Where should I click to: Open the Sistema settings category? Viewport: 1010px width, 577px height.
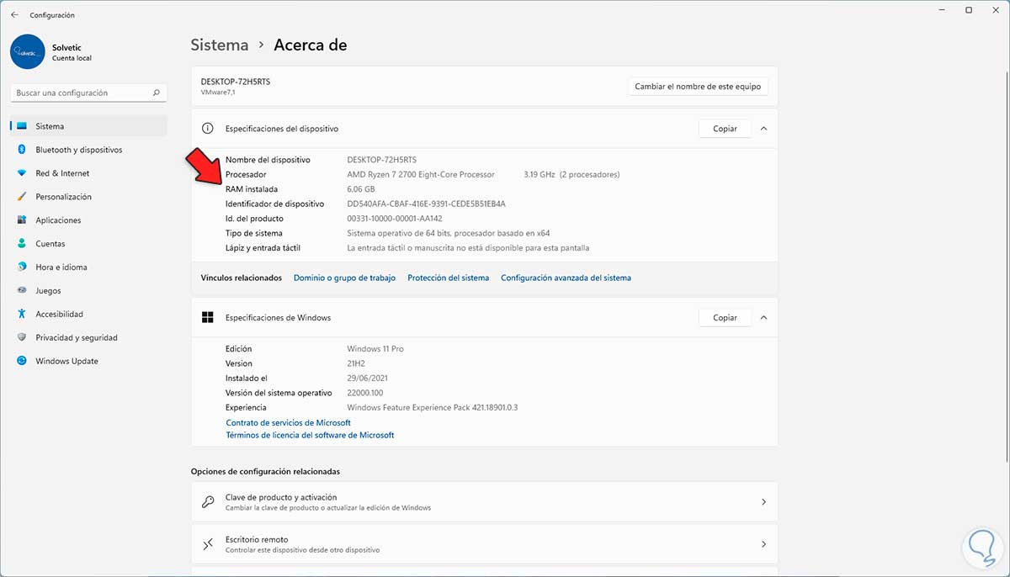tap(88, 126)
